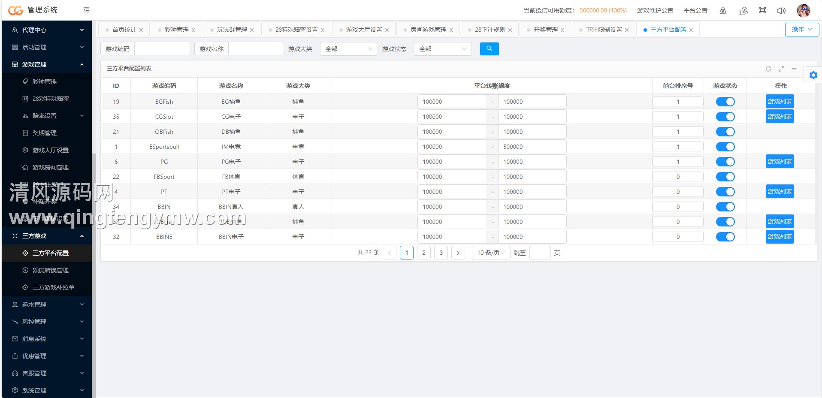
Task: Expand the 风控管理 sidebar menu
Action: (47, 322)
